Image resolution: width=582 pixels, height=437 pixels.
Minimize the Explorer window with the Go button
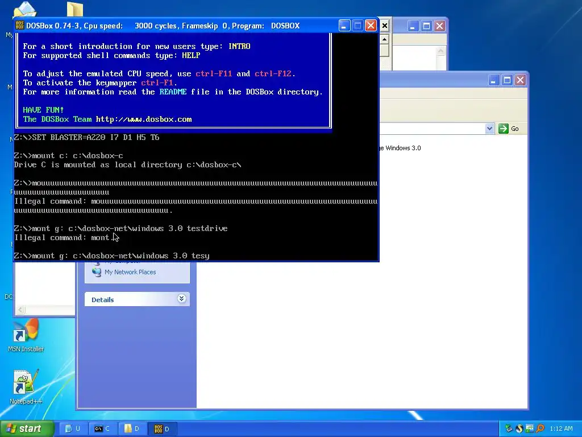point(493,80)
